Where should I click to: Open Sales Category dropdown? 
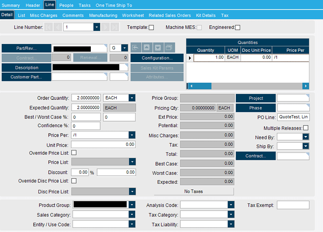click(x=132, y=215)
